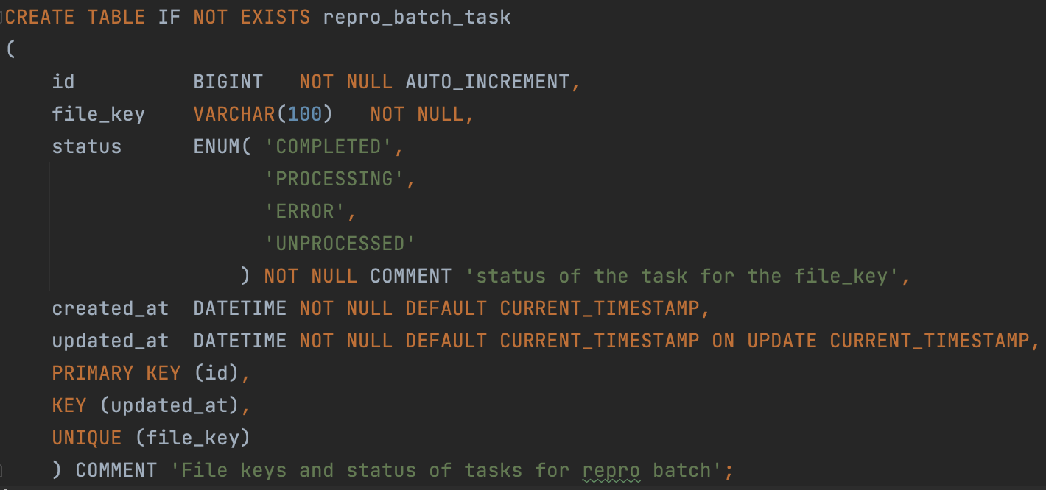
Task: Collapse the CREATE TABLE fold marker
Action: pos(2,17)
